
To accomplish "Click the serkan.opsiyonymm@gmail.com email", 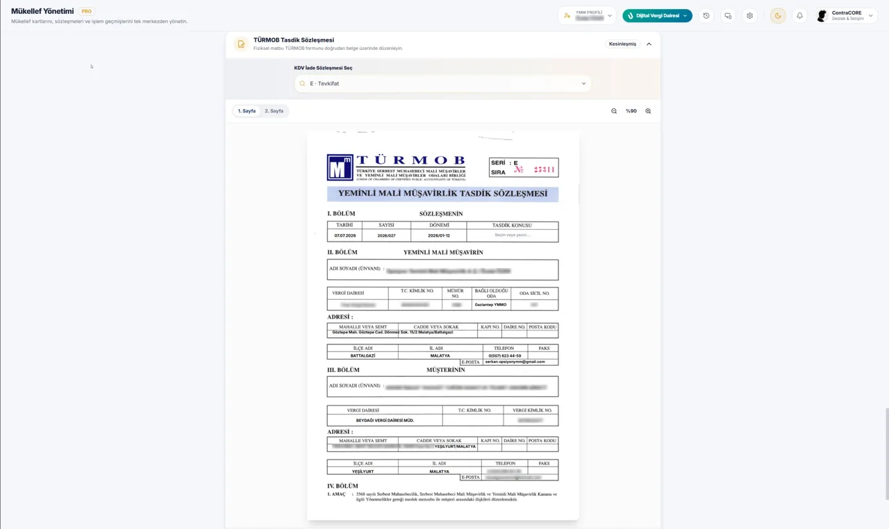I will (x=515, y=362).
